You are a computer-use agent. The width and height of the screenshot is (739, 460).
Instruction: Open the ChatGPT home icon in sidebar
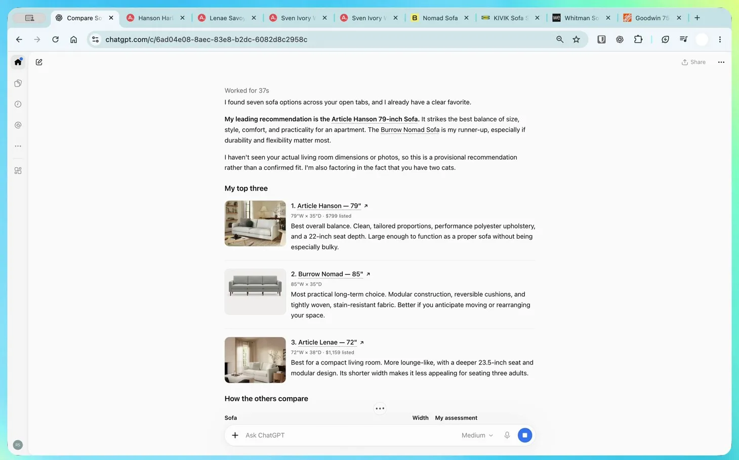18,62
